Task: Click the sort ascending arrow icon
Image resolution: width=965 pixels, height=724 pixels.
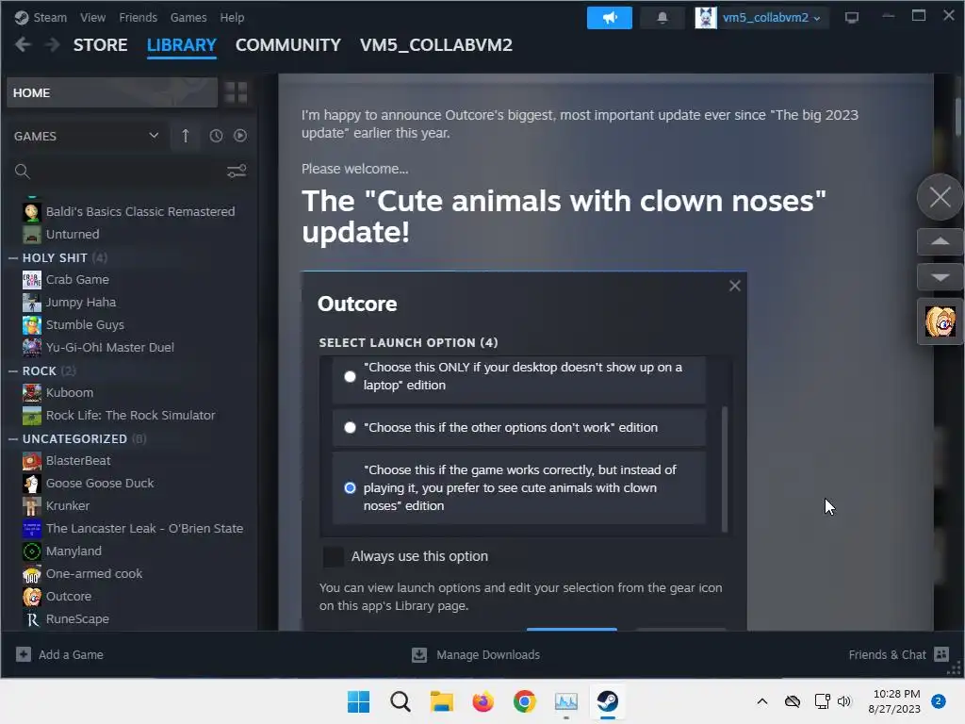Action: pyautogui.click(x=186, y=136)
